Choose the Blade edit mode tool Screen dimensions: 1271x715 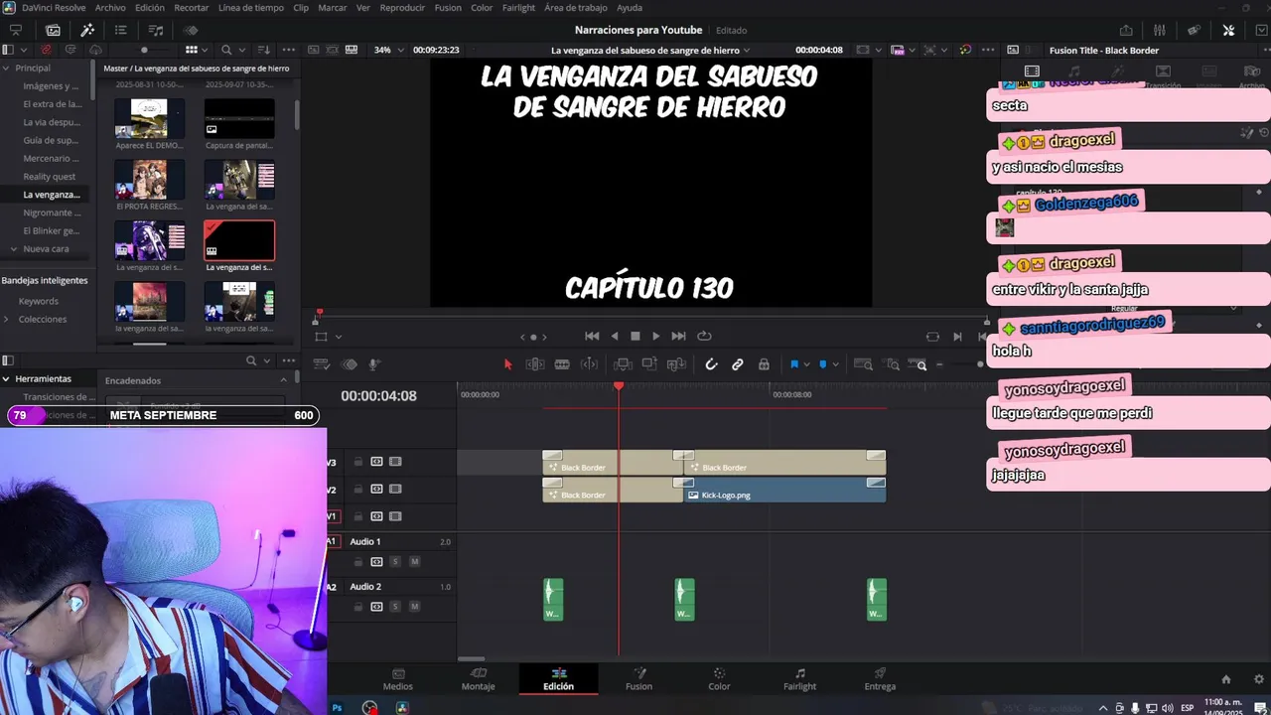point(562,364)
